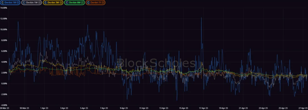The height and width of the screenshot is (110, 308).
Task: Click the 5 Apr 23 date label
Action: pyautogui.click(x=84, y=108)
